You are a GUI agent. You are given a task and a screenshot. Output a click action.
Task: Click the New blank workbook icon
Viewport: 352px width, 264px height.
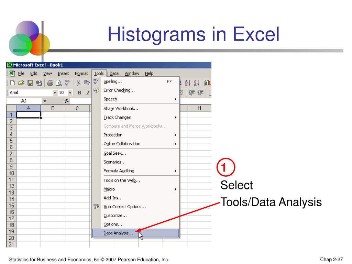[13, 83]
